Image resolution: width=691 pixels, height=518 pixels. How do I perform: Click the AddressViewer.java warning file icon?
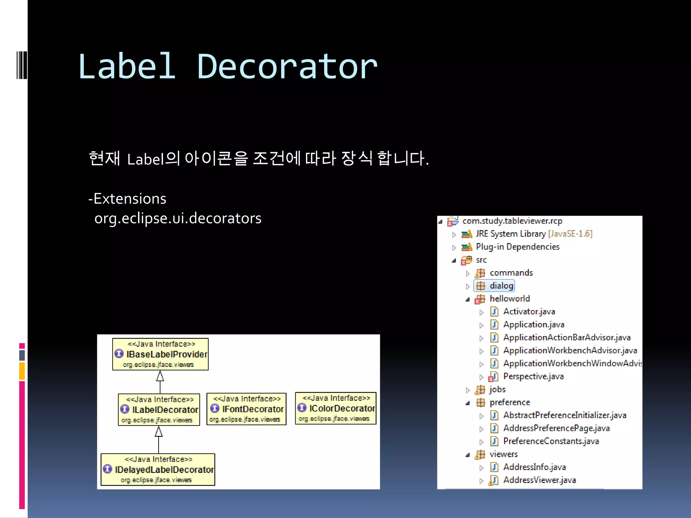click(494, 480)
